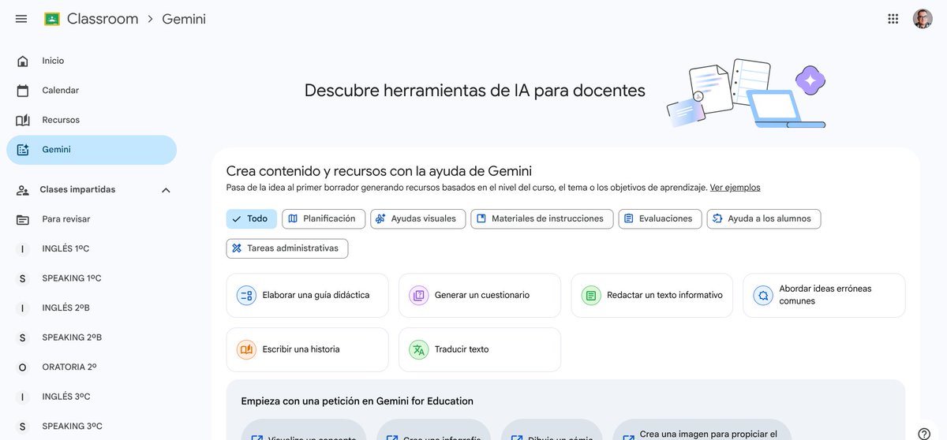The height and width of the screenshot is (440, 947).
Task: Open the Google apps grid
Action: pos(893,19)
